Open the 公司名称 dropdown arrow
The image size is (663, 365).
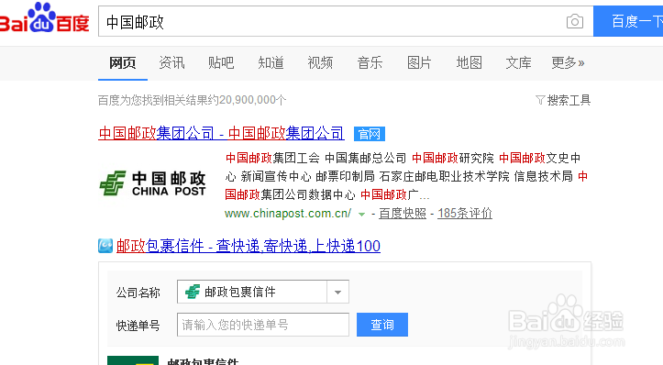337,292
